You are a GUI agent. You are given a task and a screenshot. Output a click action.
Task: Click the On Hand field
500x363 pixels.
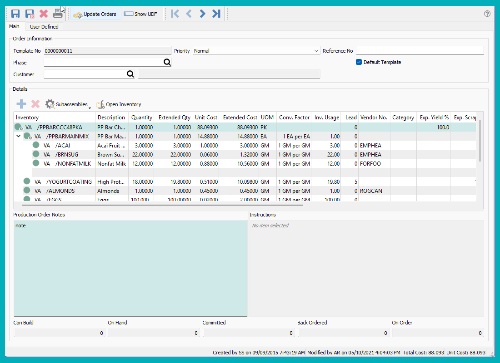[154, 333]
